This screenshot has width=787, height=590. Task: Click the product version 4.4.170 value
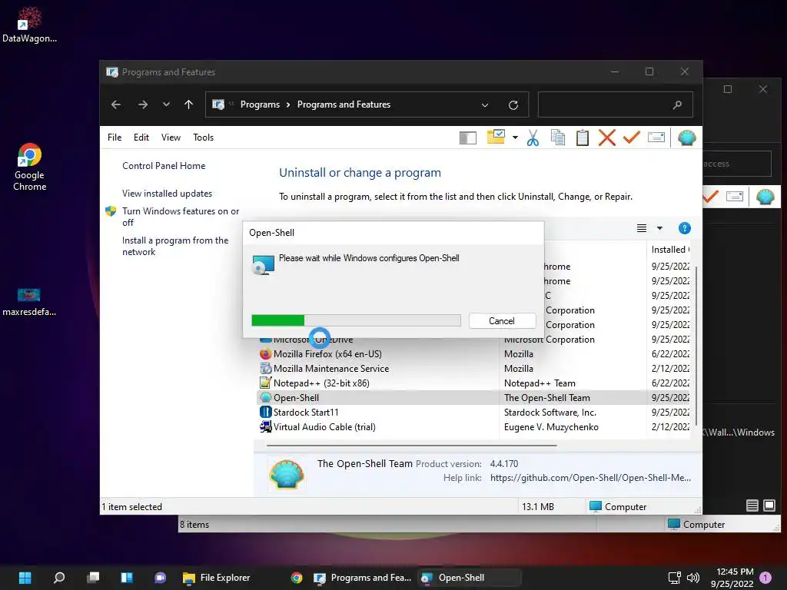(x=504, y=463)
